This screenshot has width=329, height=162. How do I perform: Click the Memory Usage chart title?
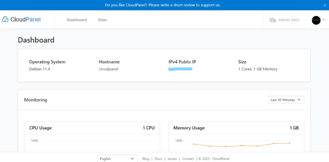click(x=189, y=128)
